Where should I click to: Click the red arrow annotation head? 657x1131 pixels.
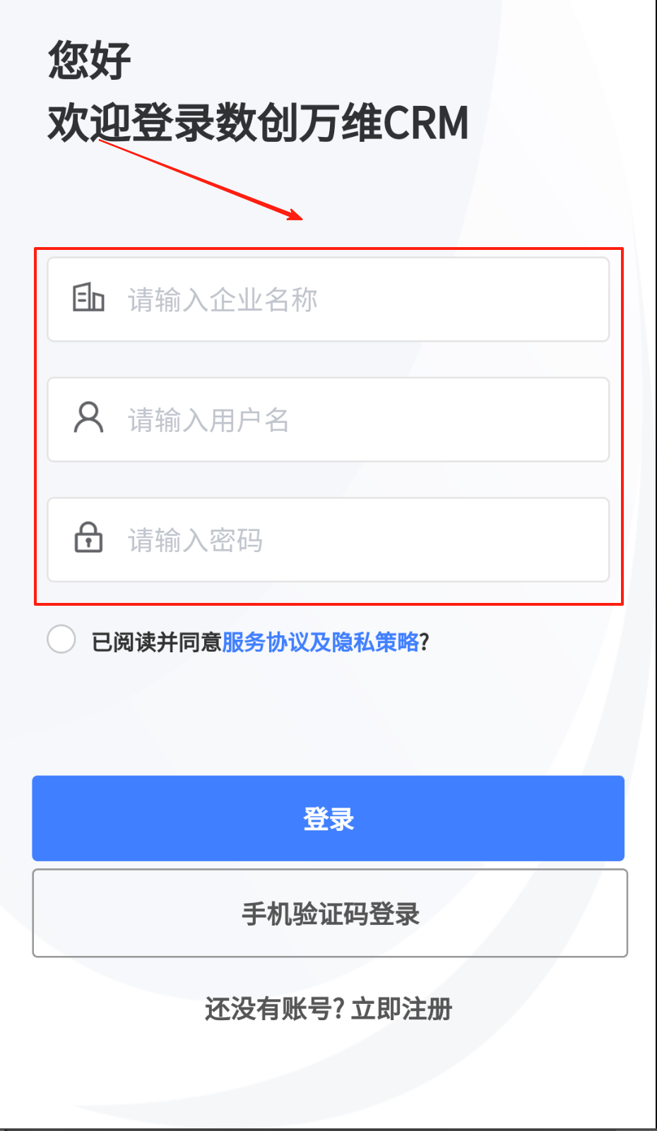click(x=297, y=215)
